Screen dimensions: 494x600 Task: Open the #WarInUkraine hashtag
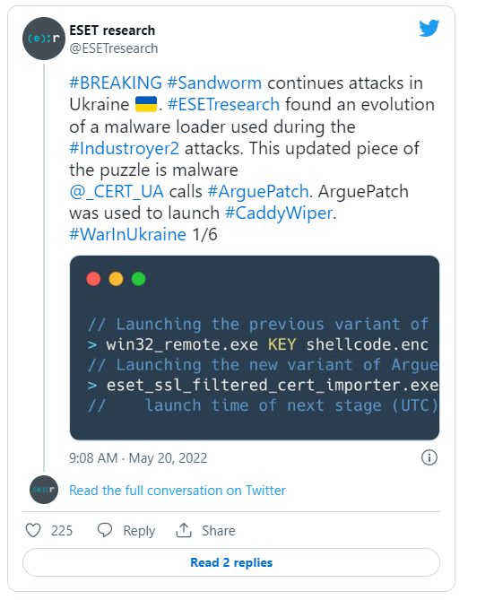pyautogui.click(x=128, y=234)
